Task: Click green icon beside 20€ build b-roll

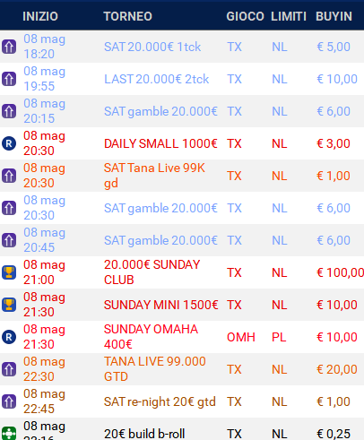Action: pyautogui.click(x=9, y=433)
